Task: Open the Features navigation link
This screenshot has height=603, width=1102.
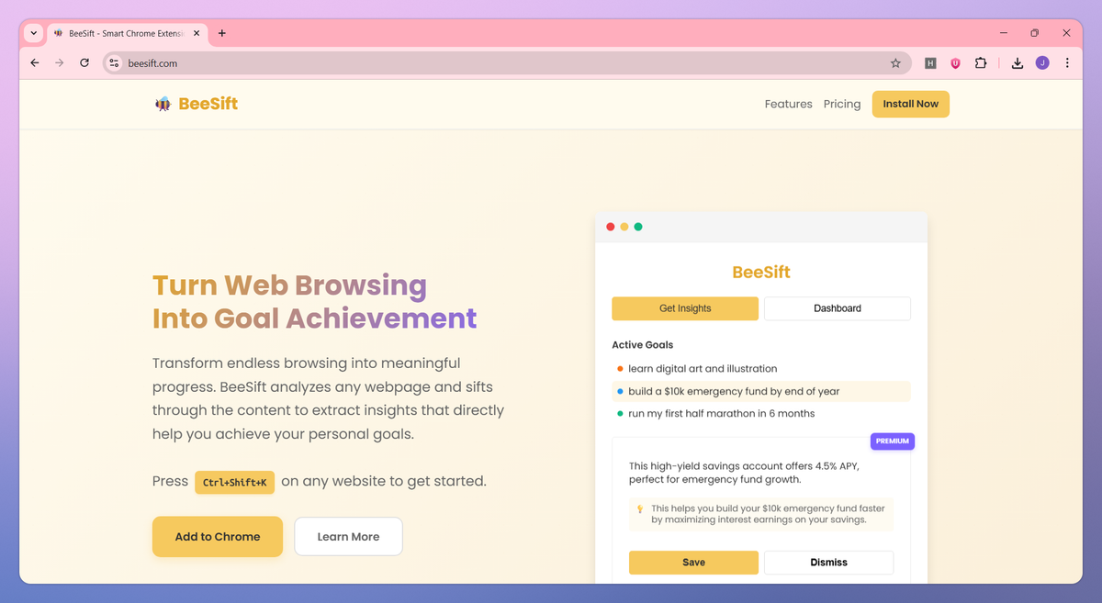Action: pos(789,104)
